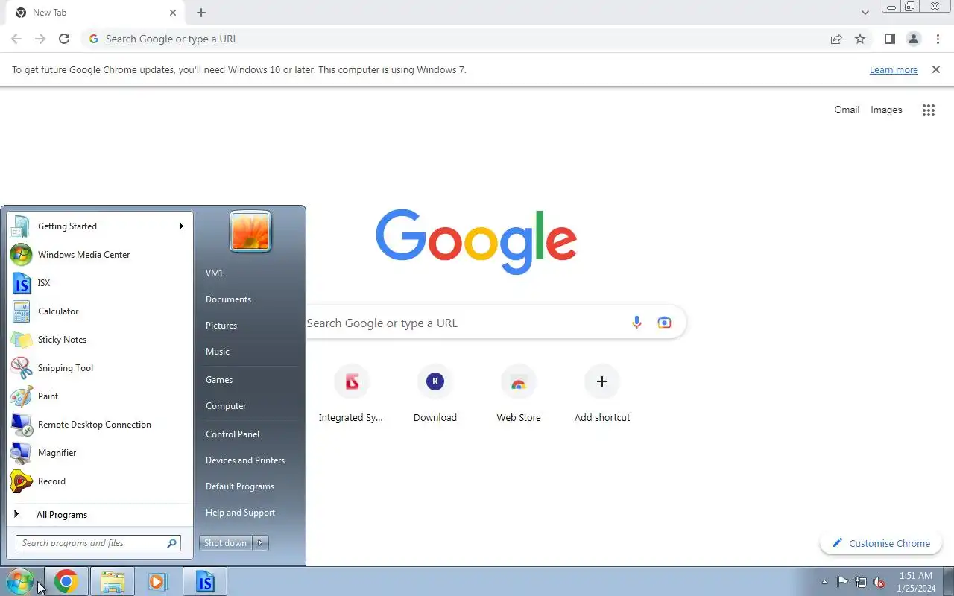Click Add shortcut
This screenshot has height=596, width=954.
(x=602, y=395)
